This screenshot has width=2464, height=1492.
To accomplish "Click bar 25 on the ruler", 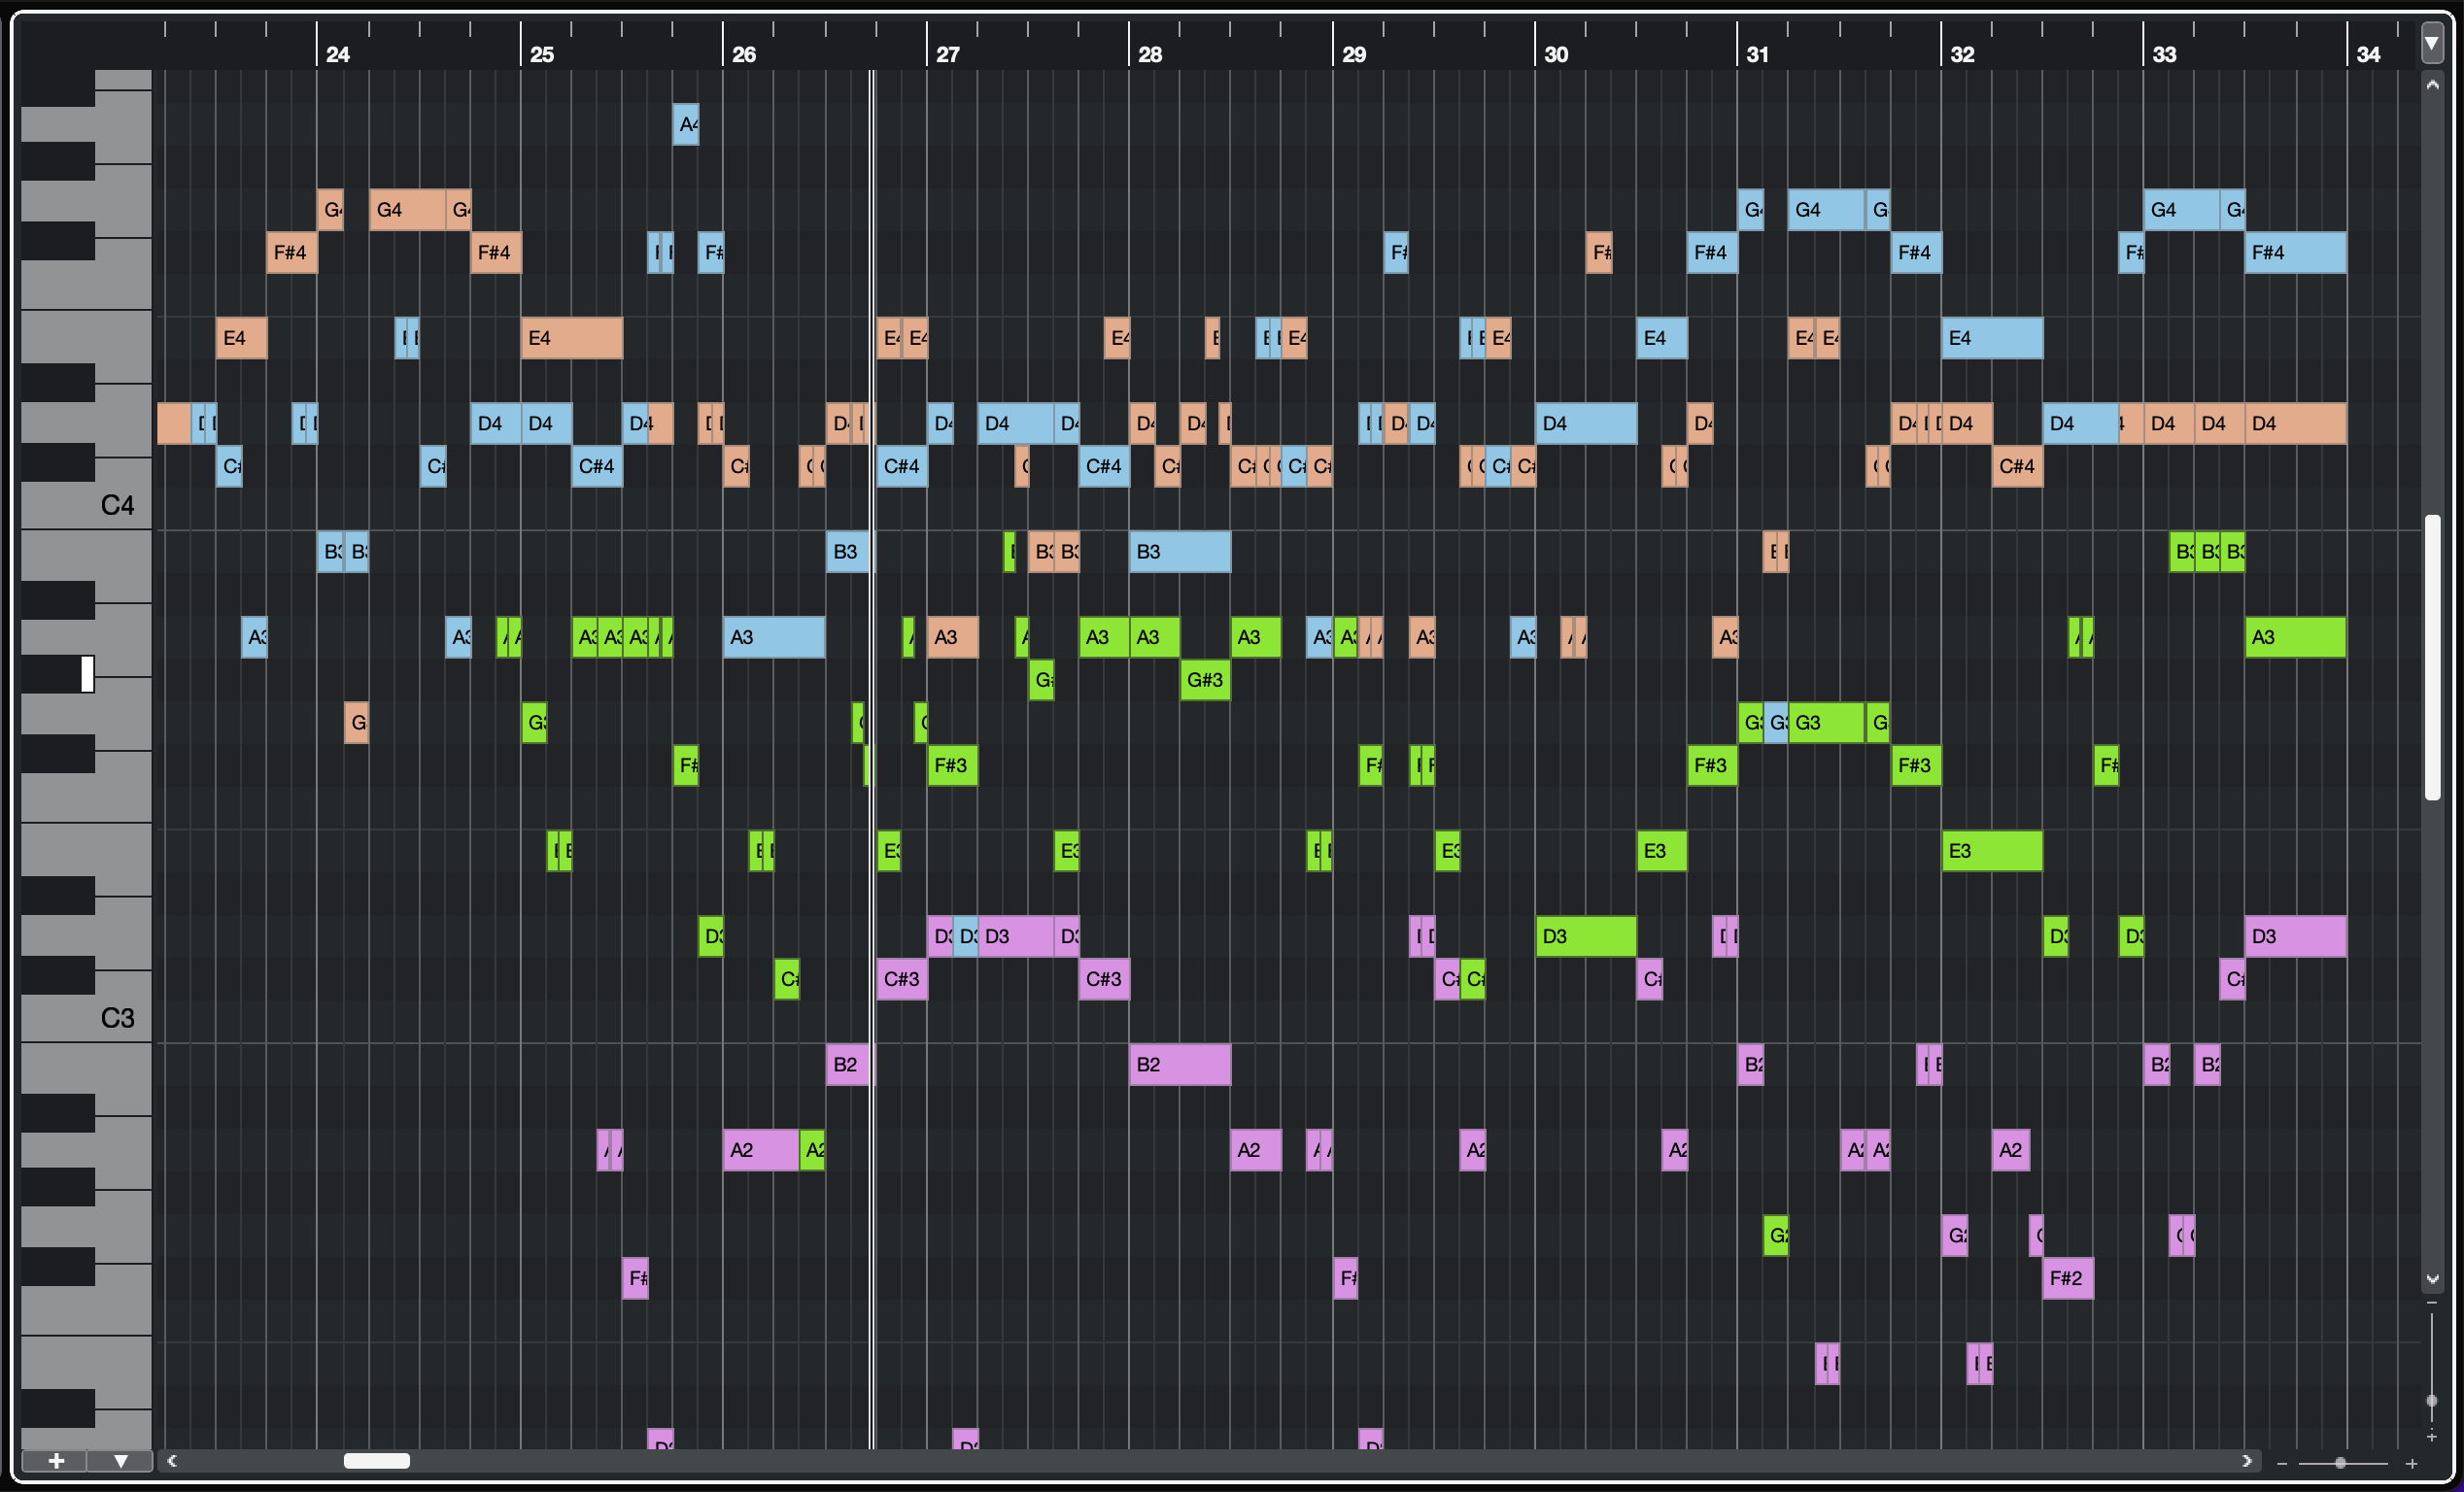I will (542, 54).
